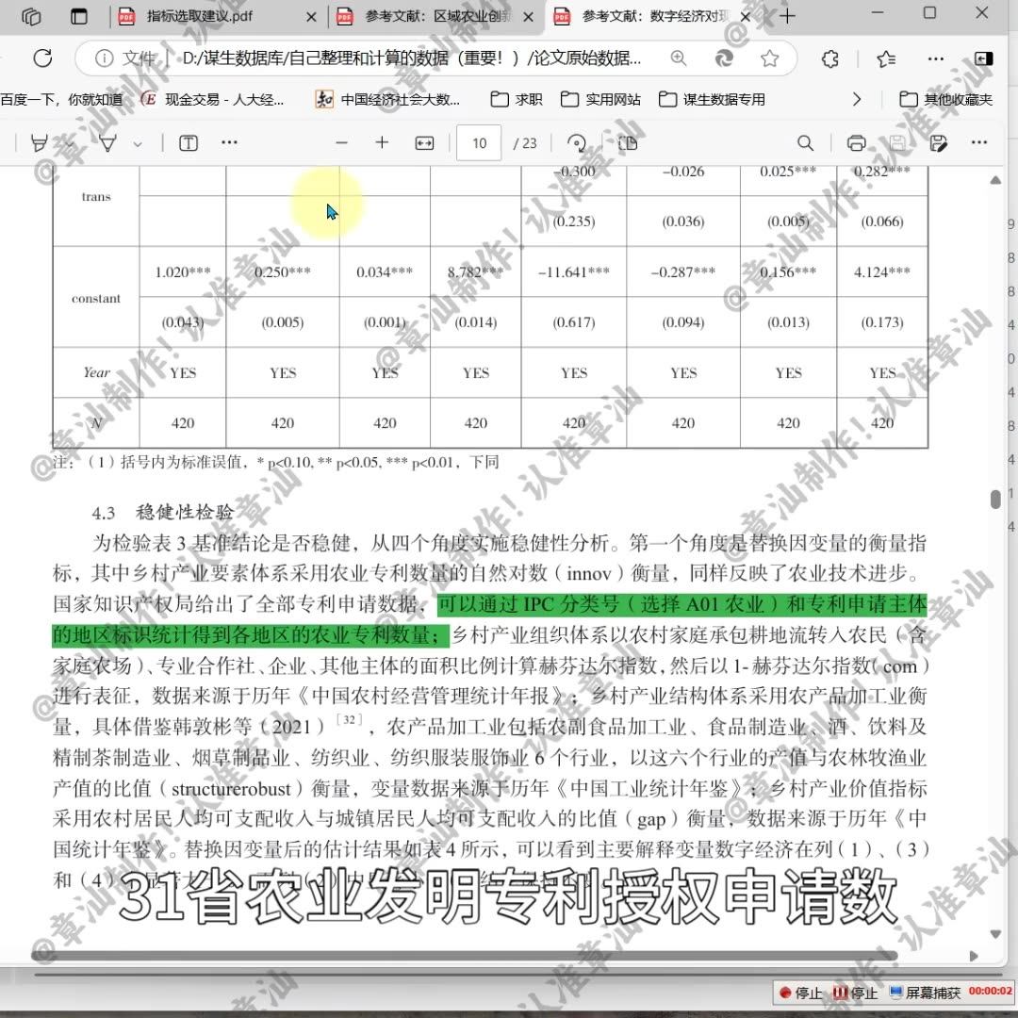The image size is (1018, 1018).
Task: Expand draw pen options chevron
Action: 136,142
